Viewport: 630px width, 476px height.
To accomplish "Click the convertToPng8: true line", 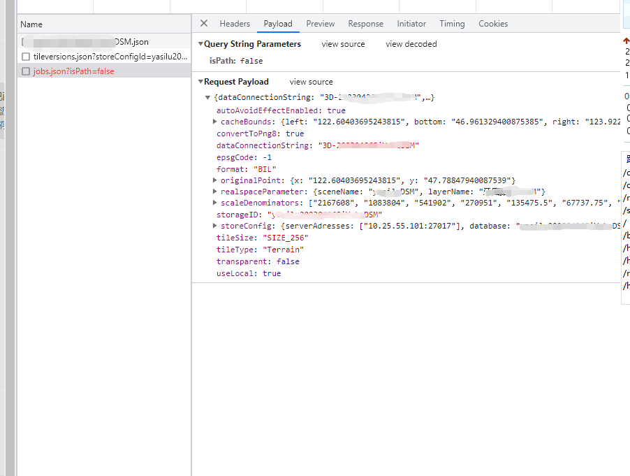I will (x=260, y=134).
